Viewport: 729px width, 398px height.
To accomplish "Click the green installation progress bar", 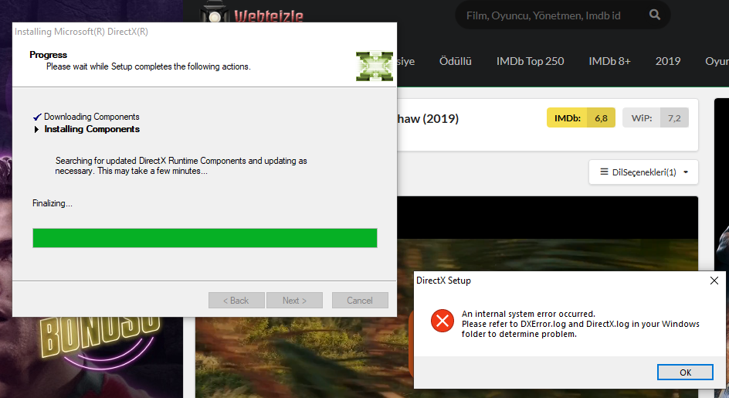I will (x=205, y=238).
